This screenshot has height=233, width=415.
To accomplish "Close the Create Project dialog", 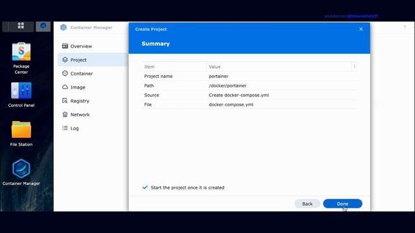I will (x=361, y=29).
